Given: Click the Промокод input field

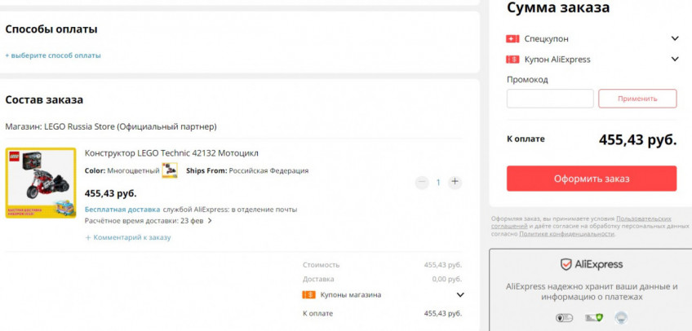Looking at the screenshot, I should (550, 99).
